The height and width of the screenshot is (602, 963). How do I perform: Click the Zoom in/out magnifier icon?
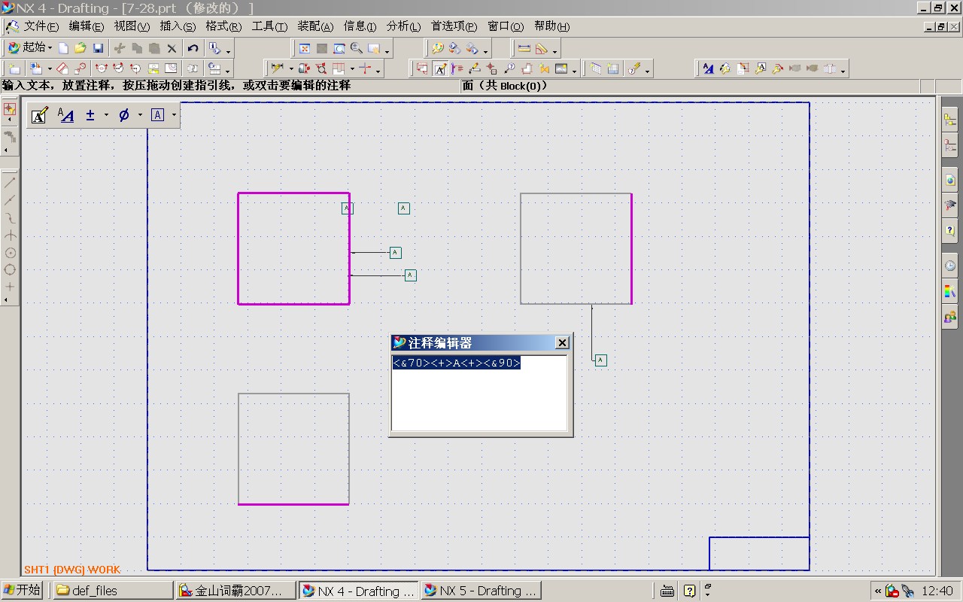357,48
